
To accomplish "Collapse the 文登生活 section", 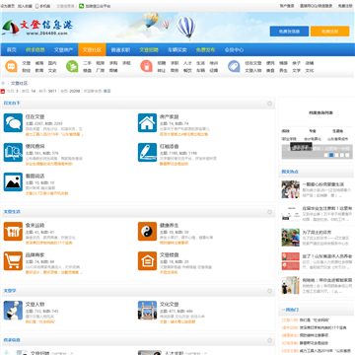I will [270, 212].
